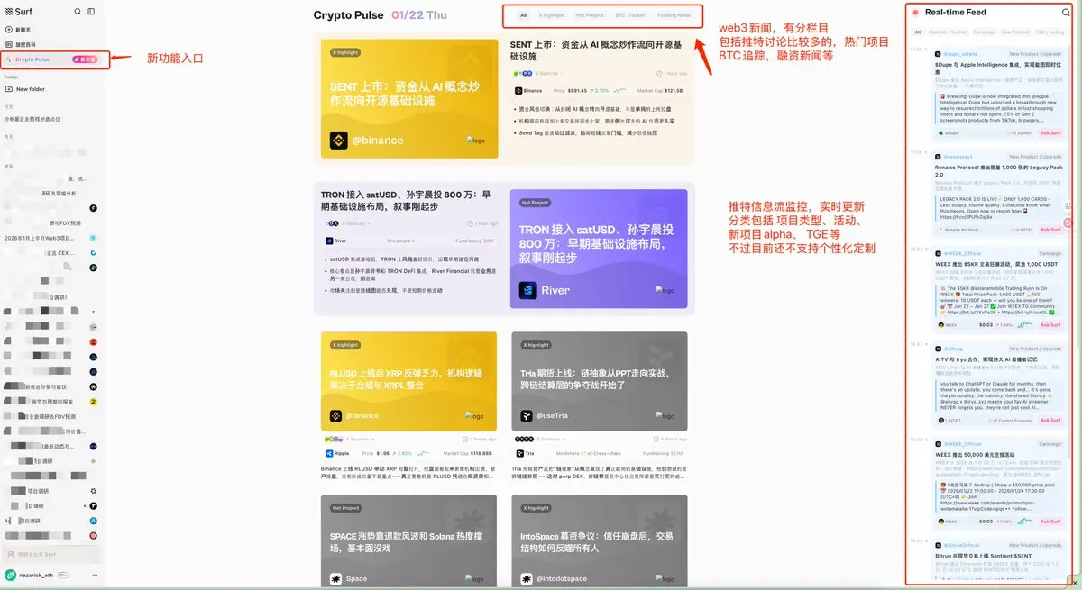Click the River logo on purple card
This screenshot has height=590, width=1082.
(x=527, y=290)
